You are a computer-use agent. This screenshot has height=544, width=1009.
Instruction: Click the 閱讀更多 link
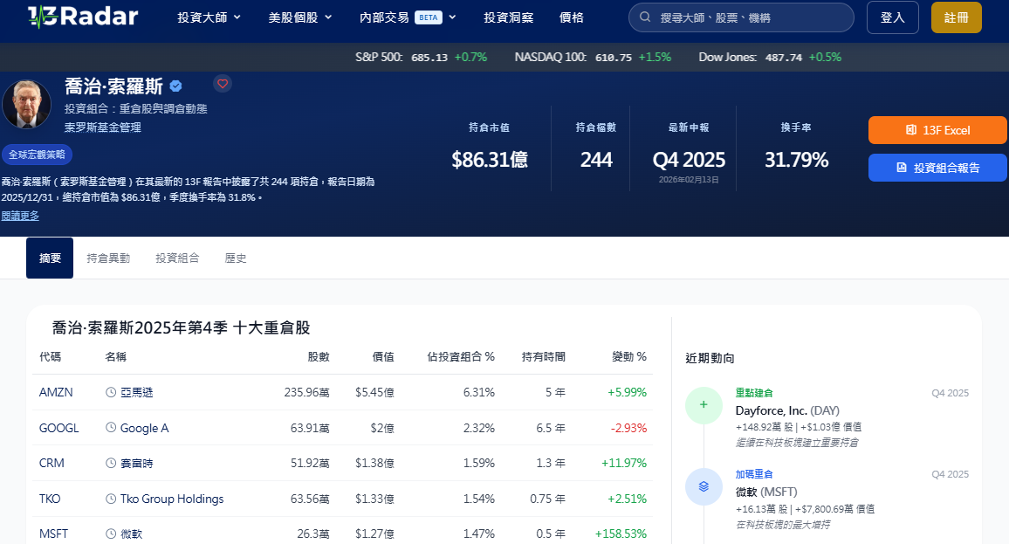20,216
